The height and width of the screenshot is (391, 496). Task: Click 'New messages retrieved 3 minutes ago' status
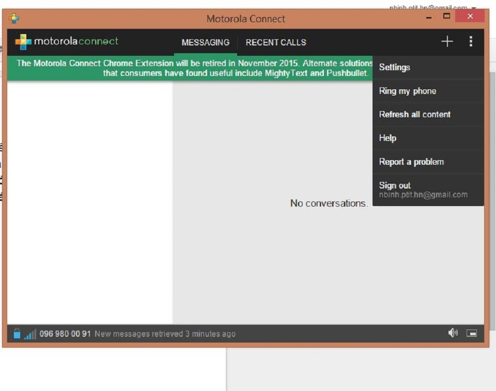coord(165,334)
